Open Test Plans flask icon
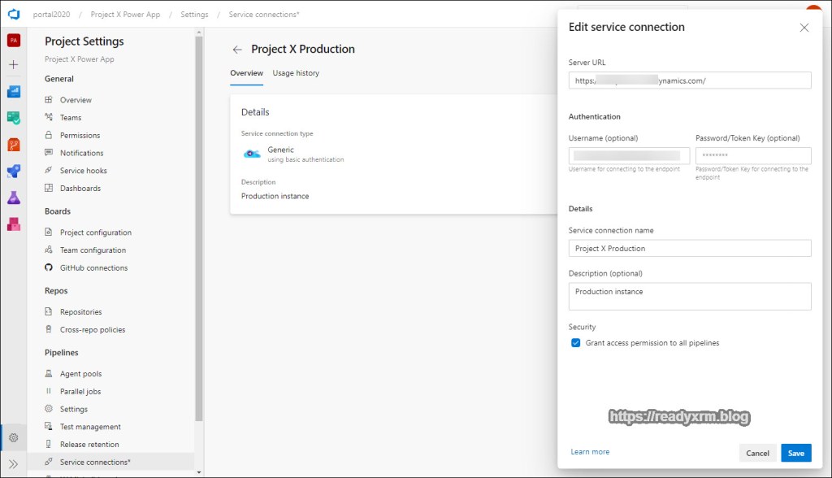832x478 pixels. 13,198
